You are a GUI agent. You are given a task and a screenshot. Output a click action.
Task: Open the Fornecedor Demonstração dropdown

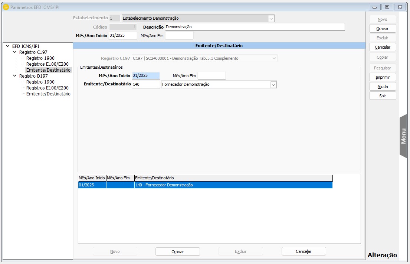[273, 85]
